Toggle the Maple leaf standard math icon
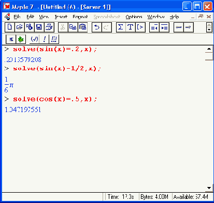 point(21,39)
